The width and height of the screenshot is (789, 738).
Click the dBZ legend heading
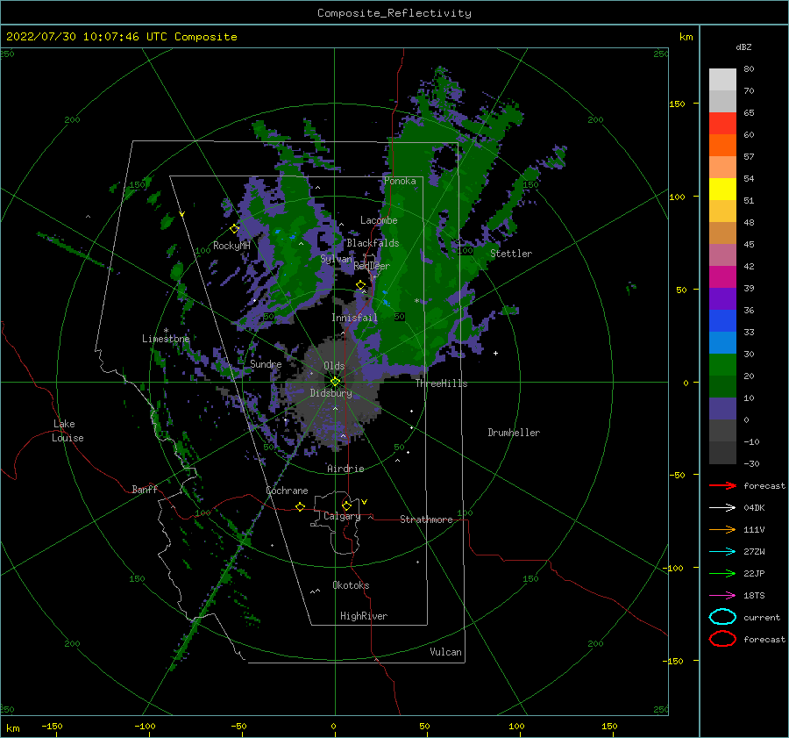click(x=743, y=47)
